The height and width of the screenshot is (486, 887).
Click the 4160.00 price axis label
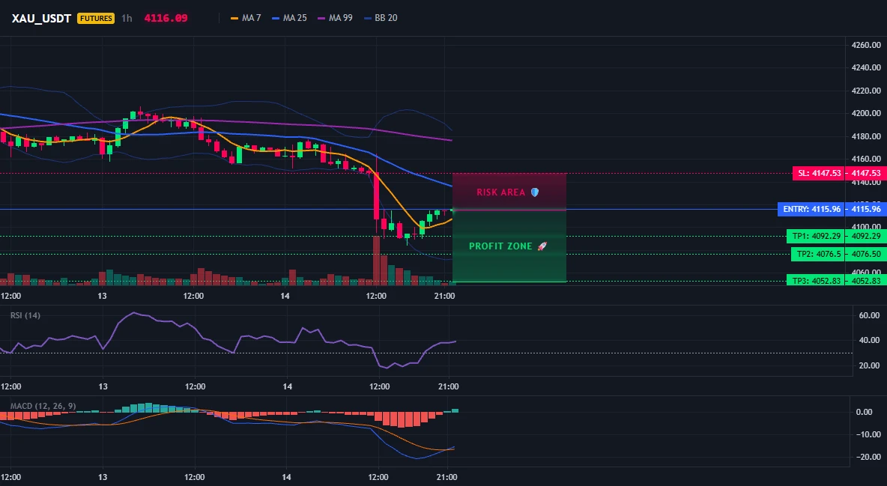pyautogui.click(x=866, y=159)
